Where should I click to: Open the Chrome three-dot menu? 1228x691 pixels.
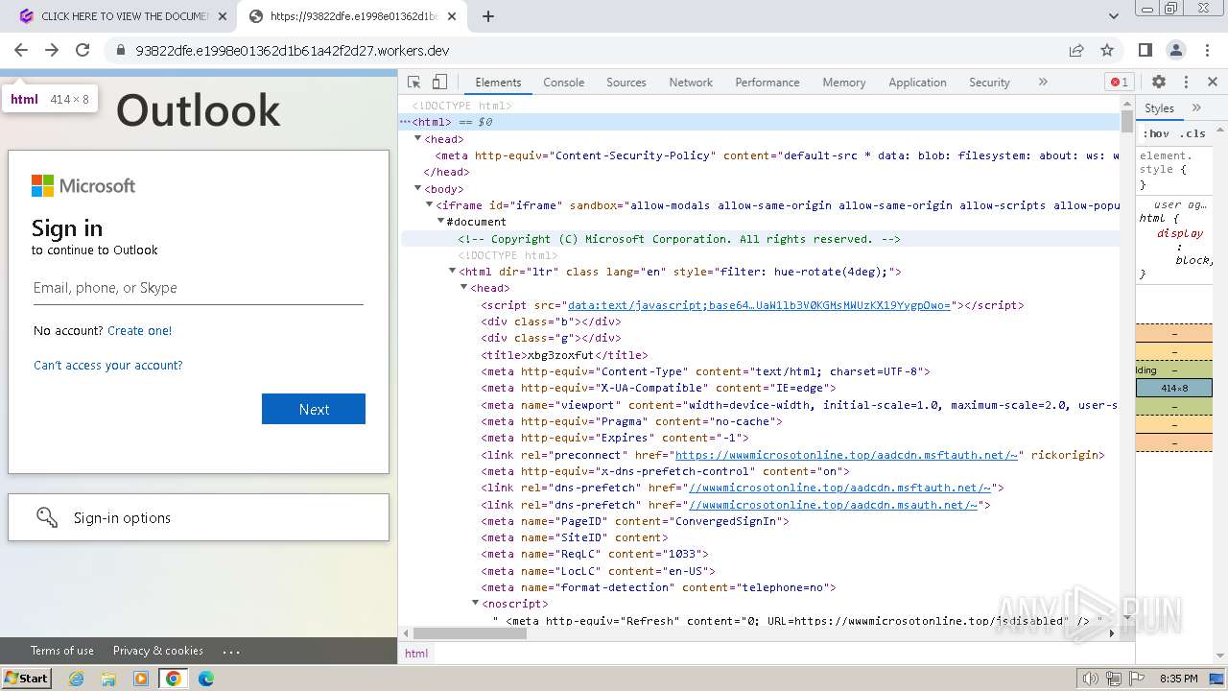coord(1207,50)
